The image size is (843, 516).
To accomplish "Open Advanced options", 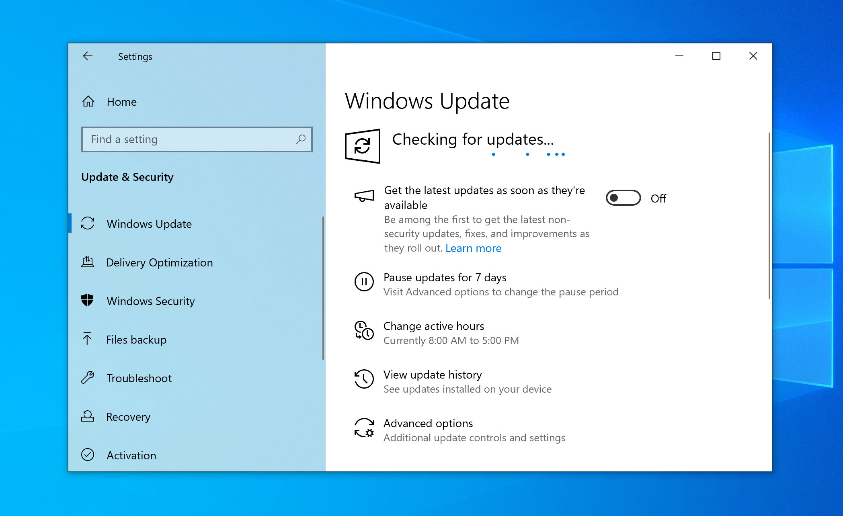I will coord(428,423).
